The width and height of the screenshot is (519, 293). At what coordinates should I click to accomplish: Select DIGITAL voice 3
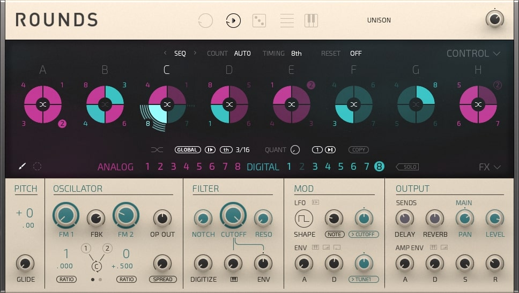click(315, 167)
